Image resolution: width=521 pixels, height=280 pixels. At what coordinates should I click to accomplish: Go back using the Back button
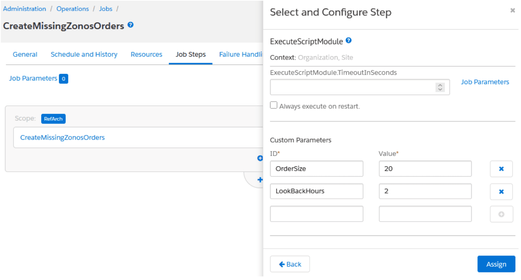[290, 264]
